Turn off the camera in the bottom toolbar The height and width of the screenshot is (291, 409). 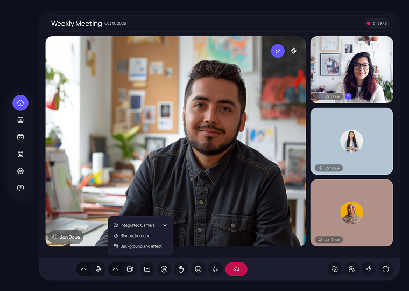tap(130, 269)
